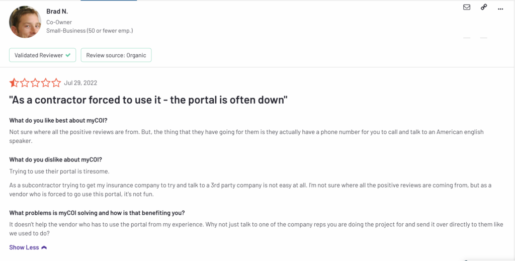Click the fourth empty rating star
Image resolution: width=515 pixels, height=261 pixels.
tap(46, 83)
